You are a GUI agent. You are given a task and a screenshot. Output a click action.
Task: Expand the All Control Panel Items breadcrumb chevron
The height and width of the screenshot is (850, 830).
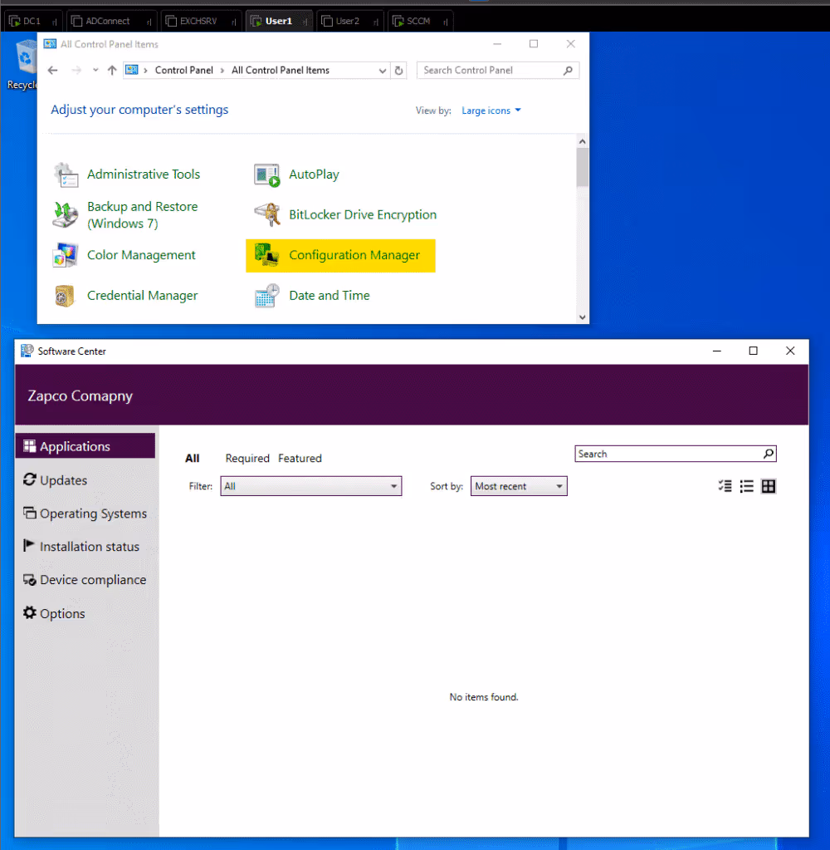(222, 71)
